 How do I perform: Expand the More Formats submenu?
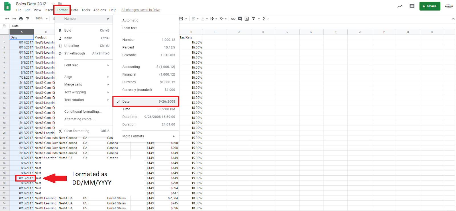click(x=146, y=136)
